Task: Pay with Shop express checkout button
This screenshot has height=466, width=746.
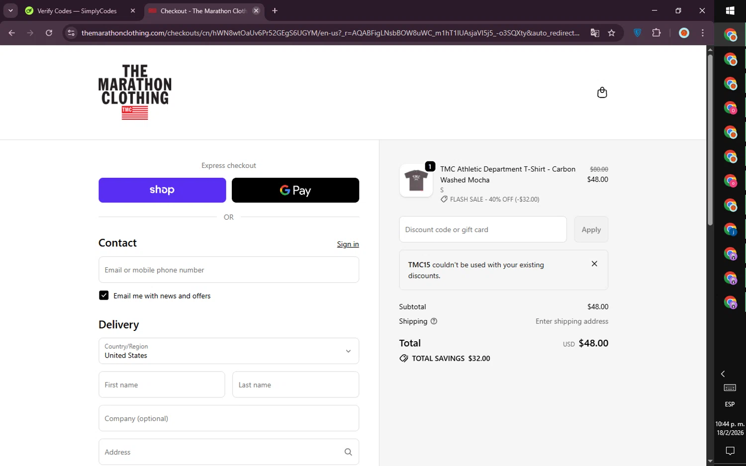Action: pyautogui.click(x=162, y=190)
